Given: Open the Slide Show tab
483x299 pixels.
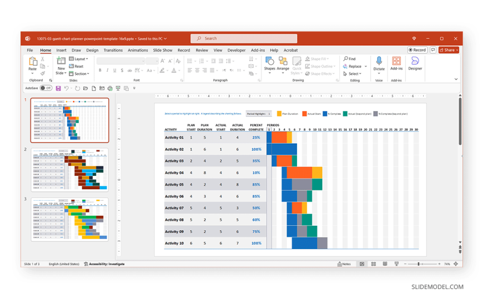Looking at the screenshot, I should pos(163,50).
